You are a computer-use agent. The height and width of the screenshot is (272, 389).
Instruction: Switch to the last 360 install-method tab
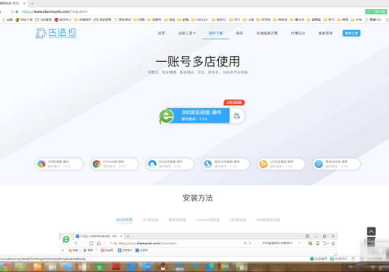pos(268,220)
